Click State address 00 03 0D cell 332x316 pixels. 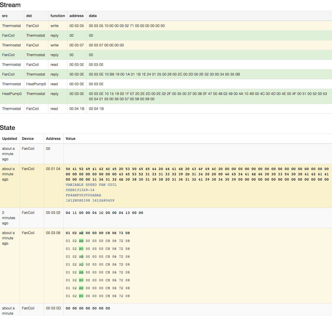click(53, 308)
